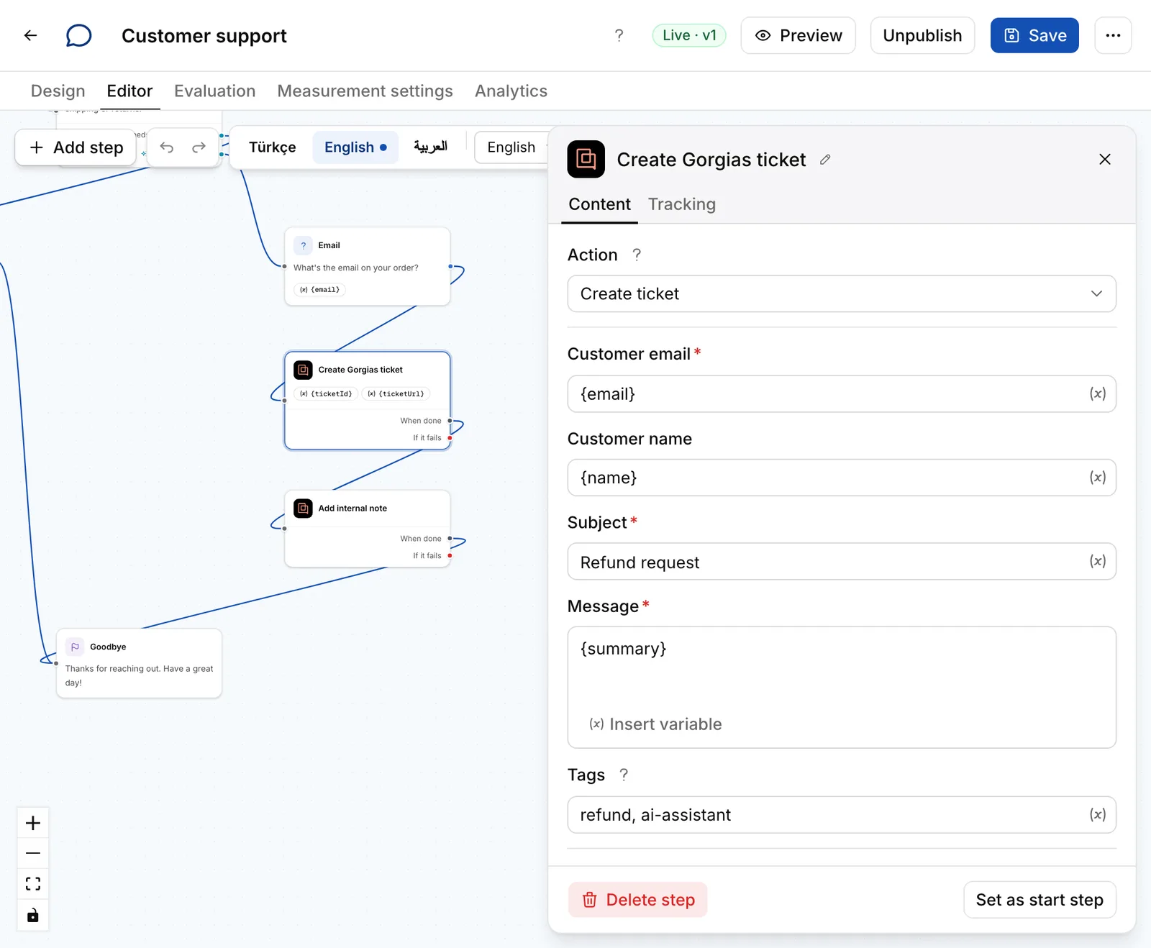Click the undo arrow icon

pyautogui.click(x=167, y=147)
